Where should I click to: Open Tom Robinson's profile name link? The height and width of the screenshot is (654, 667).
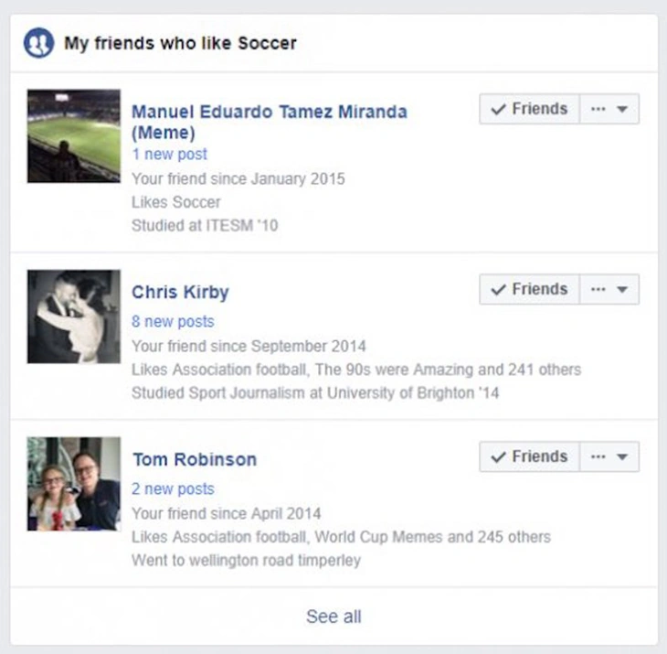pyautogui.click(x=195, y=459)
